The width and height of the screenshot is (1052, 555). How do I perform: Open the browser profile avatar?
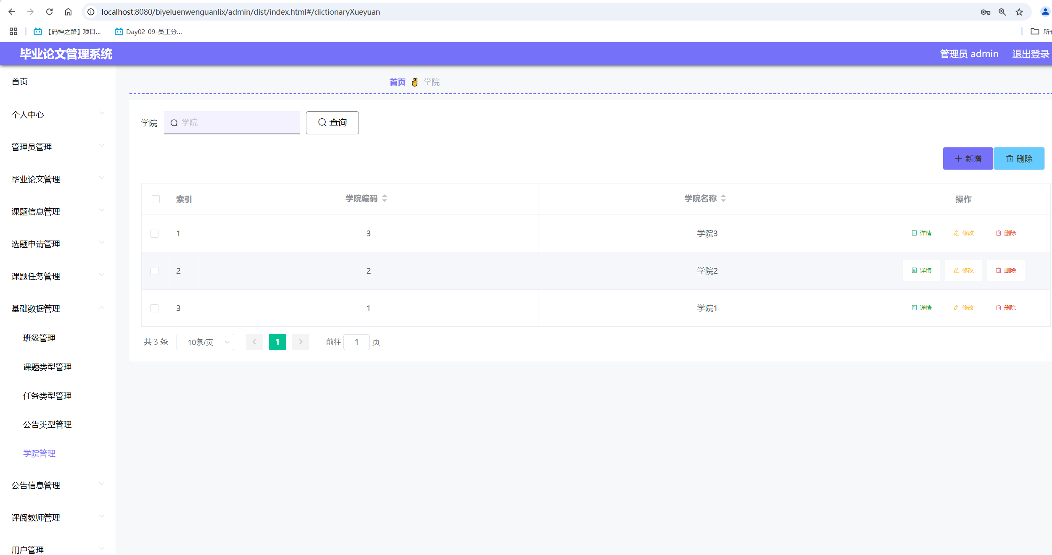click(x=1045, y=12)
